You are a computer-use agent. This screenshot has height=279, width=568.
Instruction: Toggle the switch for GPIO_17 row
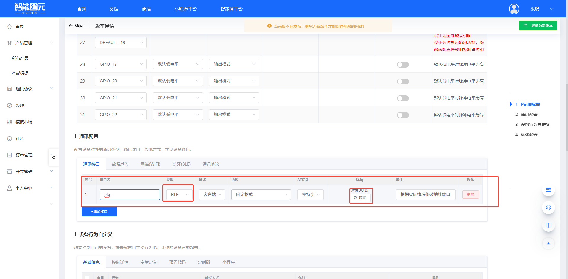click(x=403, y=65)
